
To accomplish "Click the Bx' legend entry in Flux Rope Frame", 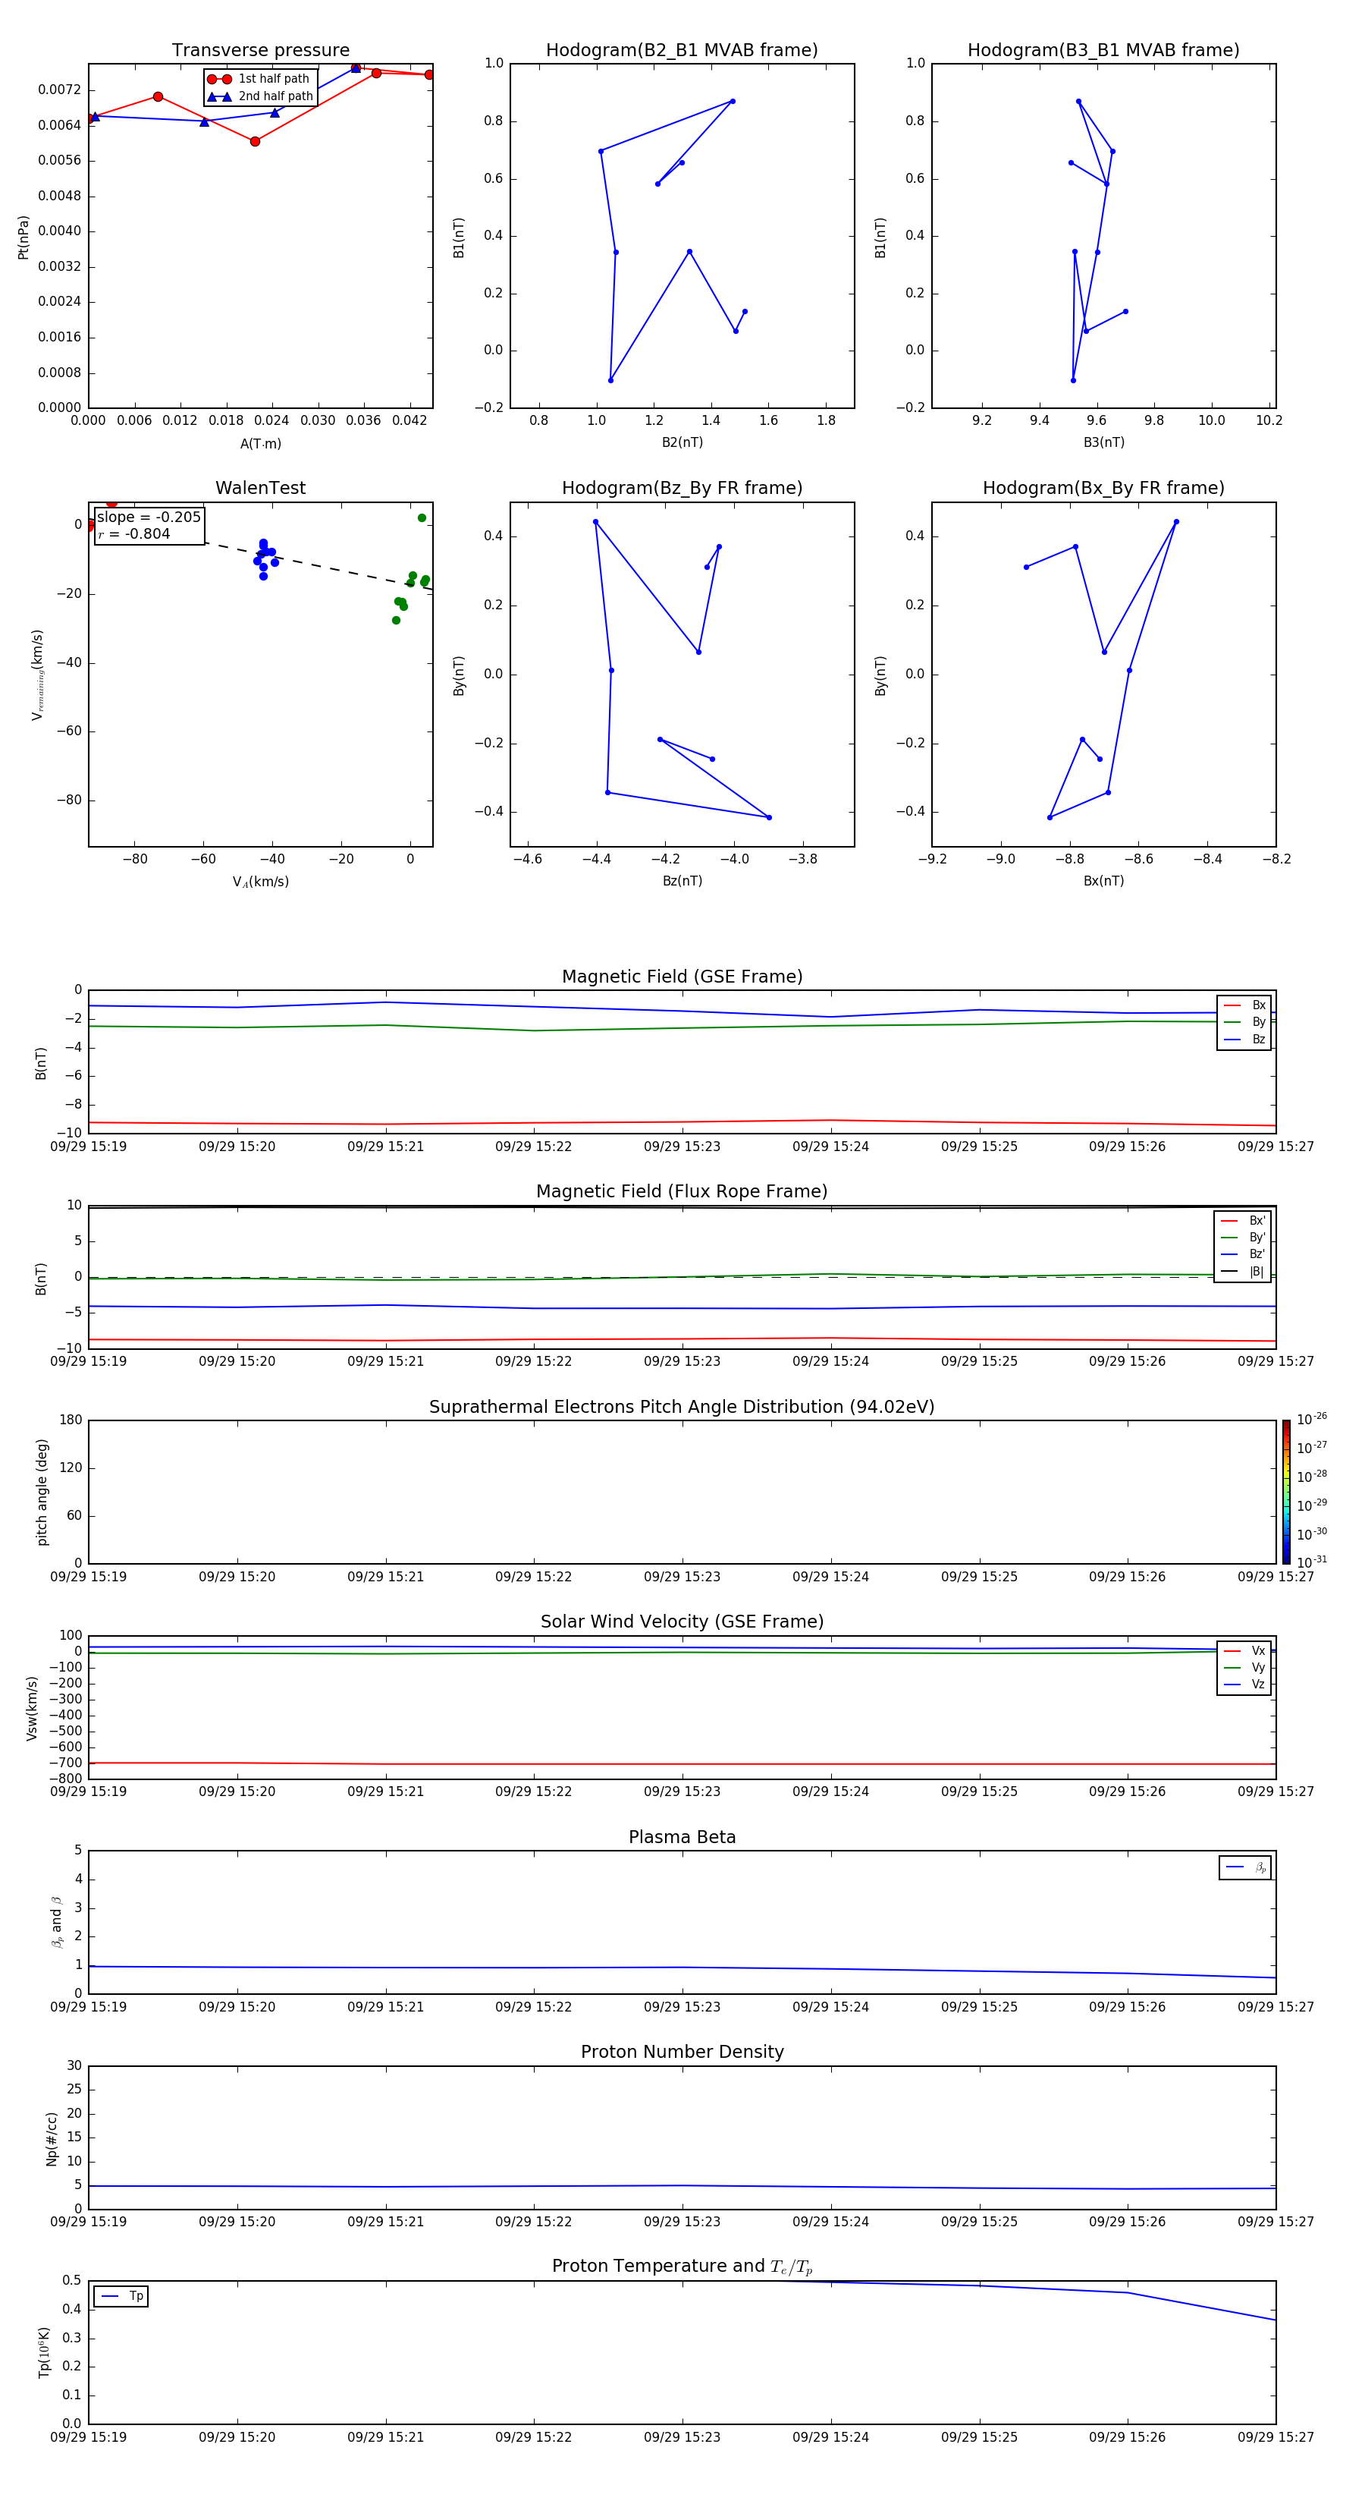I will pos(1243,1221).
